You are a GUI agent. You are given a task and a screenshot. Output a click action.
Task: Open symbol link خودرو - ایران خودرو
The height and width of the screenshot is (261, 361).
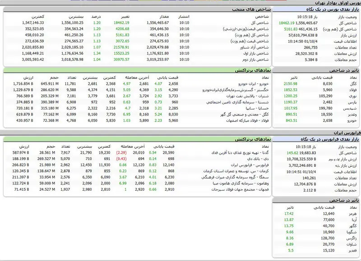coord(254,84)
